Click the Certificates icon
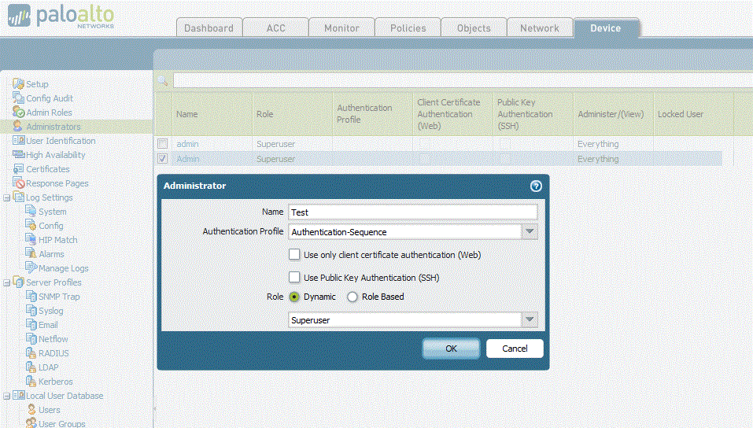This screenshot has height=428, width=753. [x=18, y=168]
